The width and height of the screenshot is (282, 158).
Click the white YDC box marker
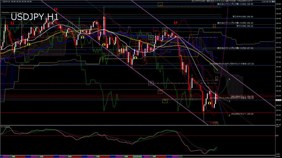pos(151,83)
